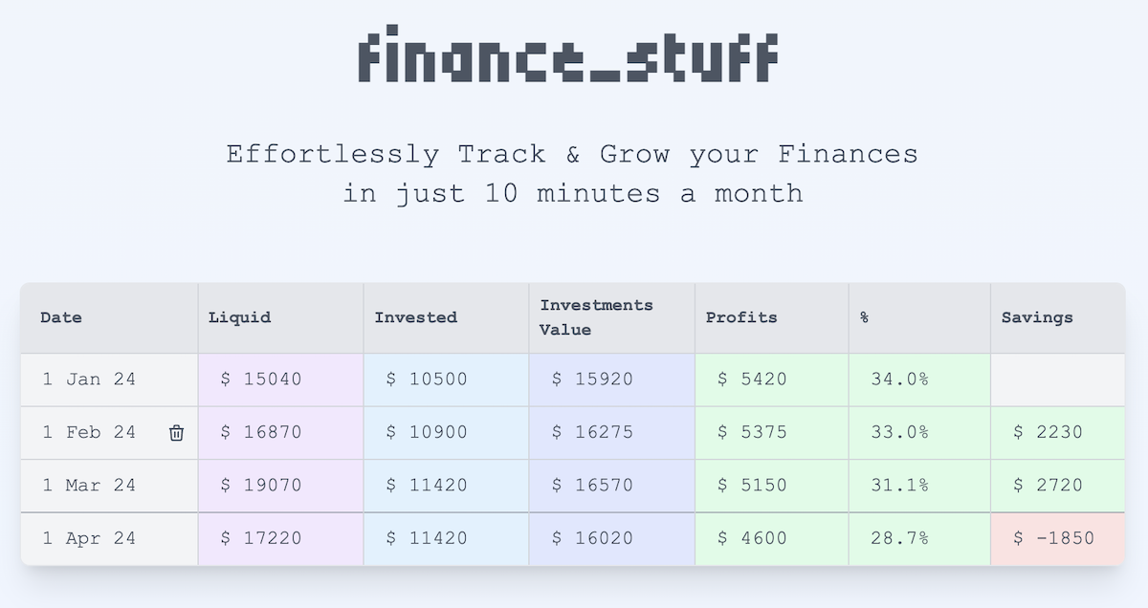
Task: Edit Liquid value $ 17220
Action: pyautogui.click(x=281, y=539)
